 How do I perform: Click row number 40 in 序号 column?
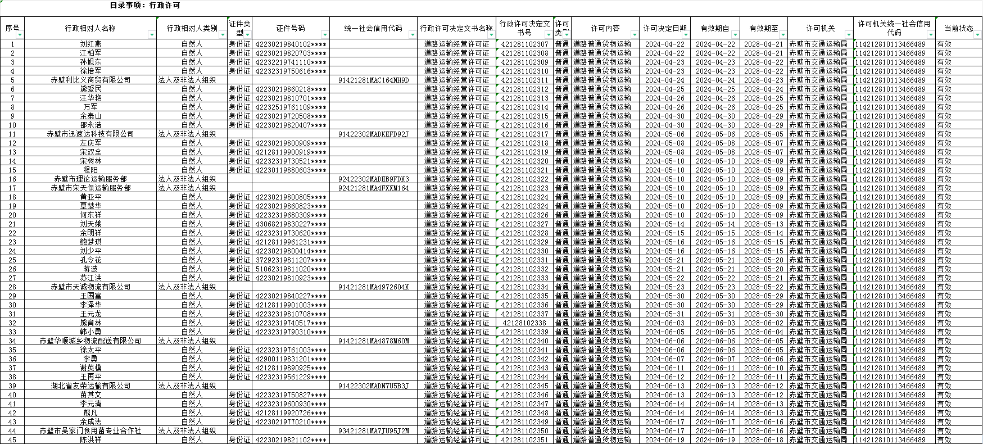(x=12, y=395)
